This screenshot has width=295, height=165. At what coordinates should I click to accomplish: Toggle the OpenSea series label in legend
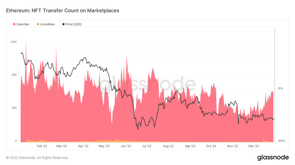22,24
